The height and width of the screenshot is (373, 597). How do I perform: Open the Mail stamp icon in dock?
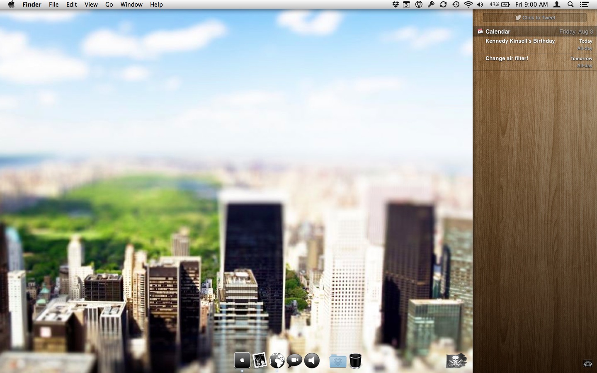[x=260, y=361]
